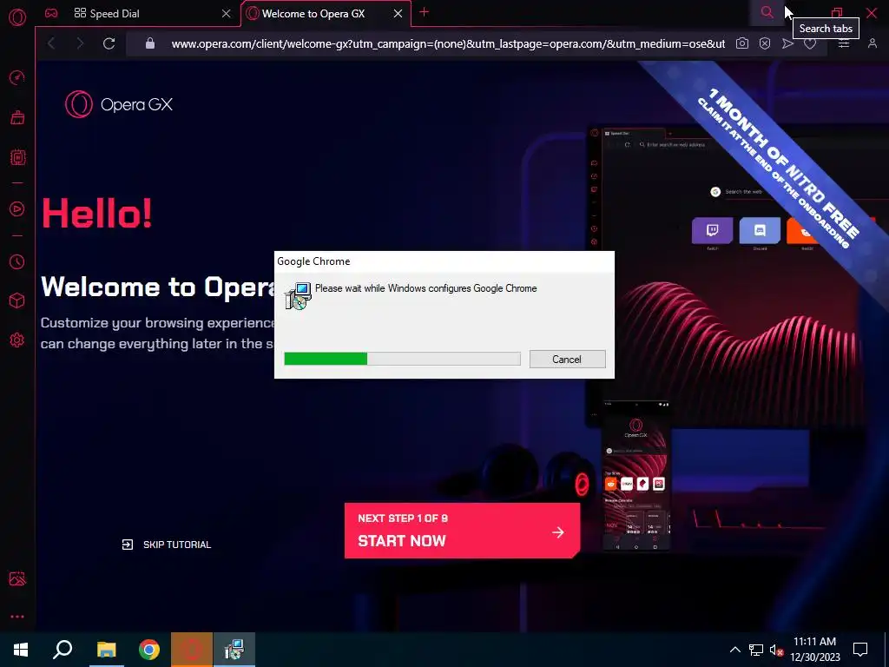Click the START NOW button

pyautogui.click(x=462, y=531)
